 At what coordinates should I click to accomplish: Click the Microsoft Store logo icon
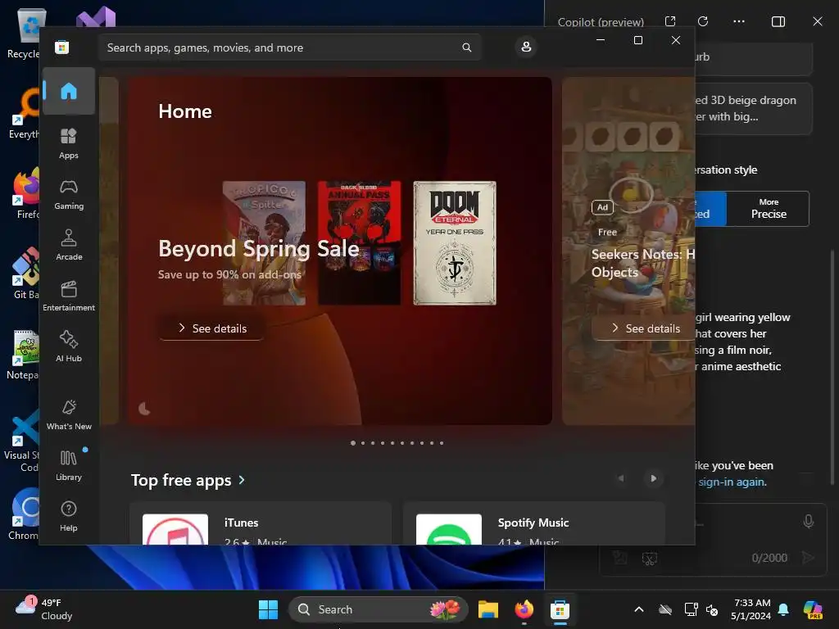(x=61, y=47)
